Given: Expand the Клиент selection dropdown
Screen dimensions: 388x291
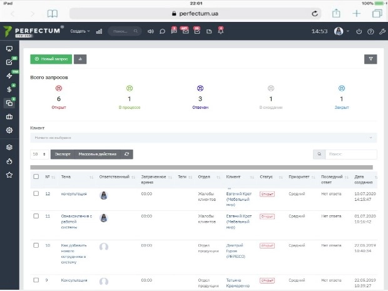Looking at the screenshot, I should (x=203, y=138).
